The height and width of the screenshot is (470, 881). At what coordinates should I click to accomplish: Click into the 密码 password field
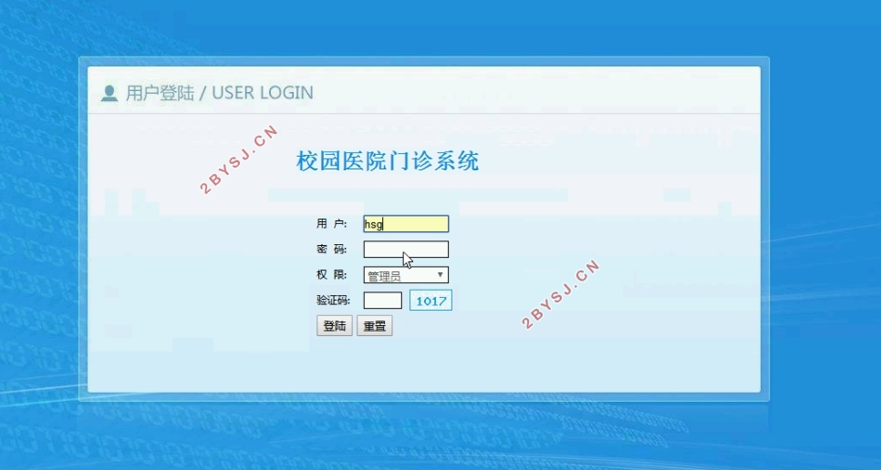406,249
